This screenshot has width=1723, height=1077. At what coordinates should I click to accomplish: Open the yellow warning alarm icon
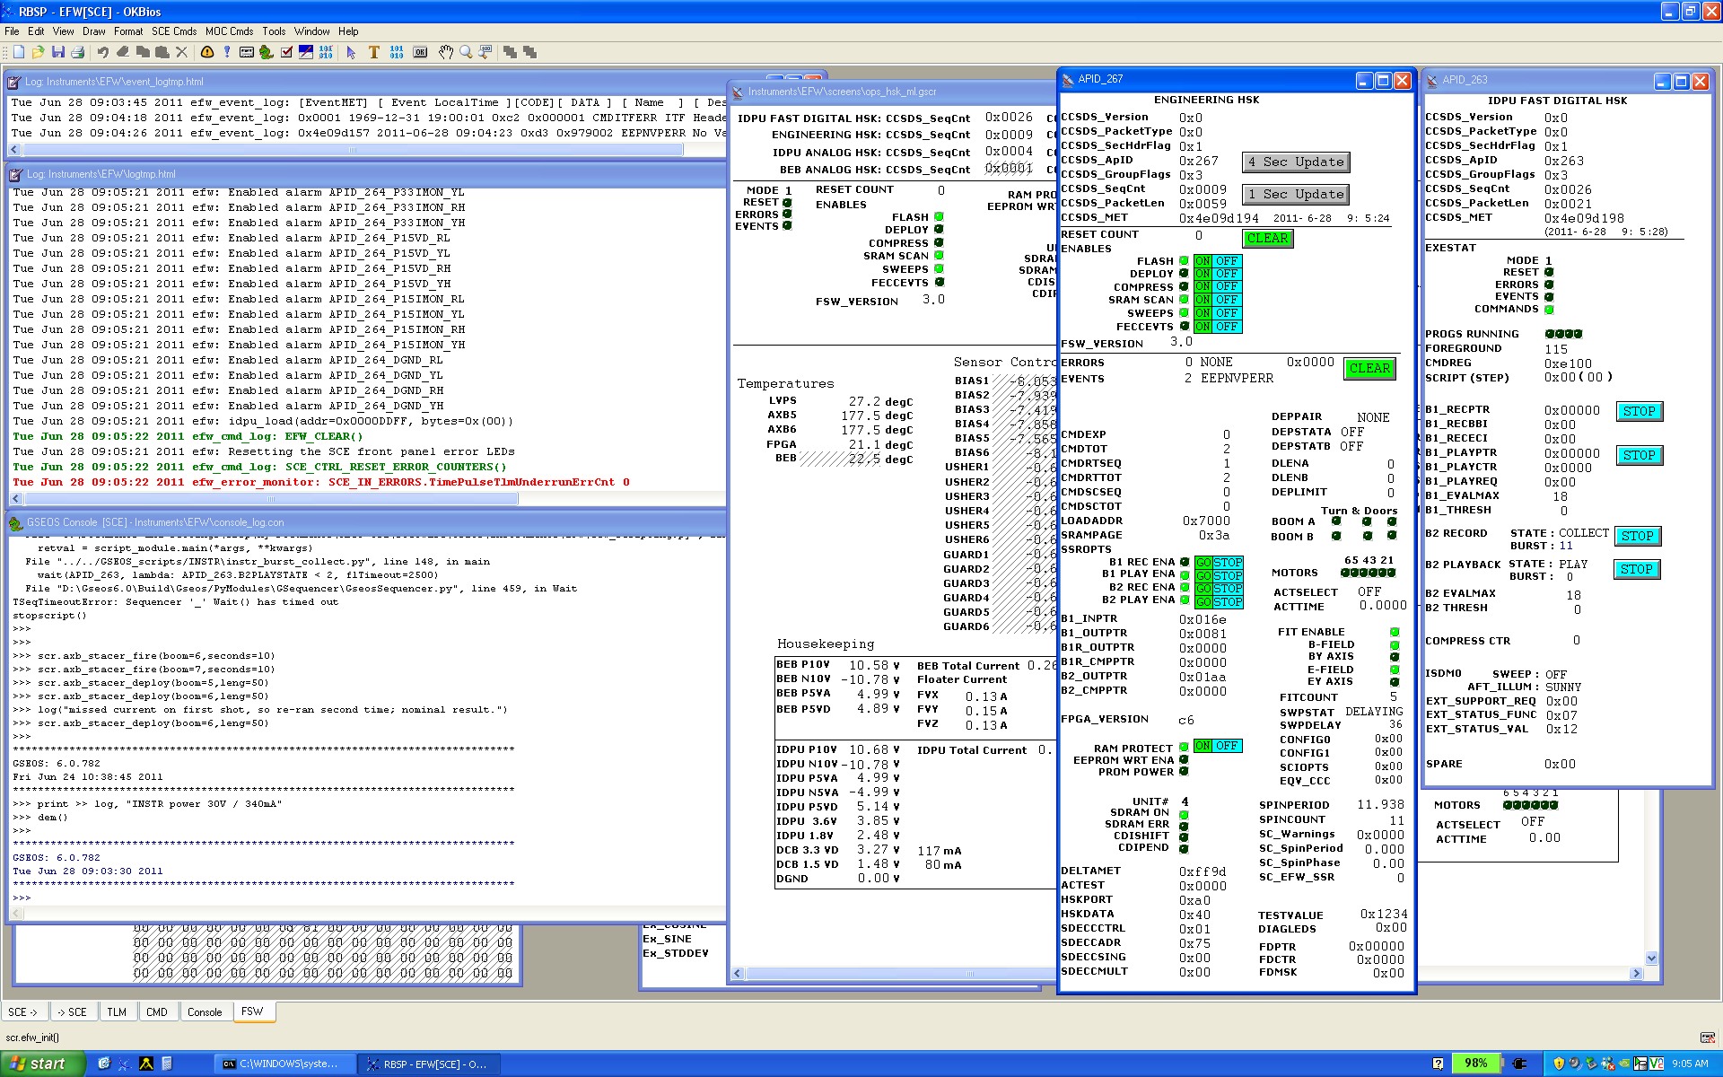point(207,52)
